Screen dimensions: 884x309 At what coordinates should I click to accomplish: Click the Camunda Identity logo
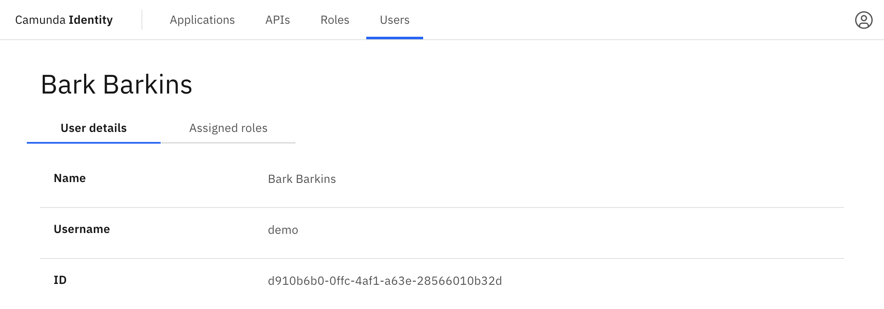click(64, 20)
